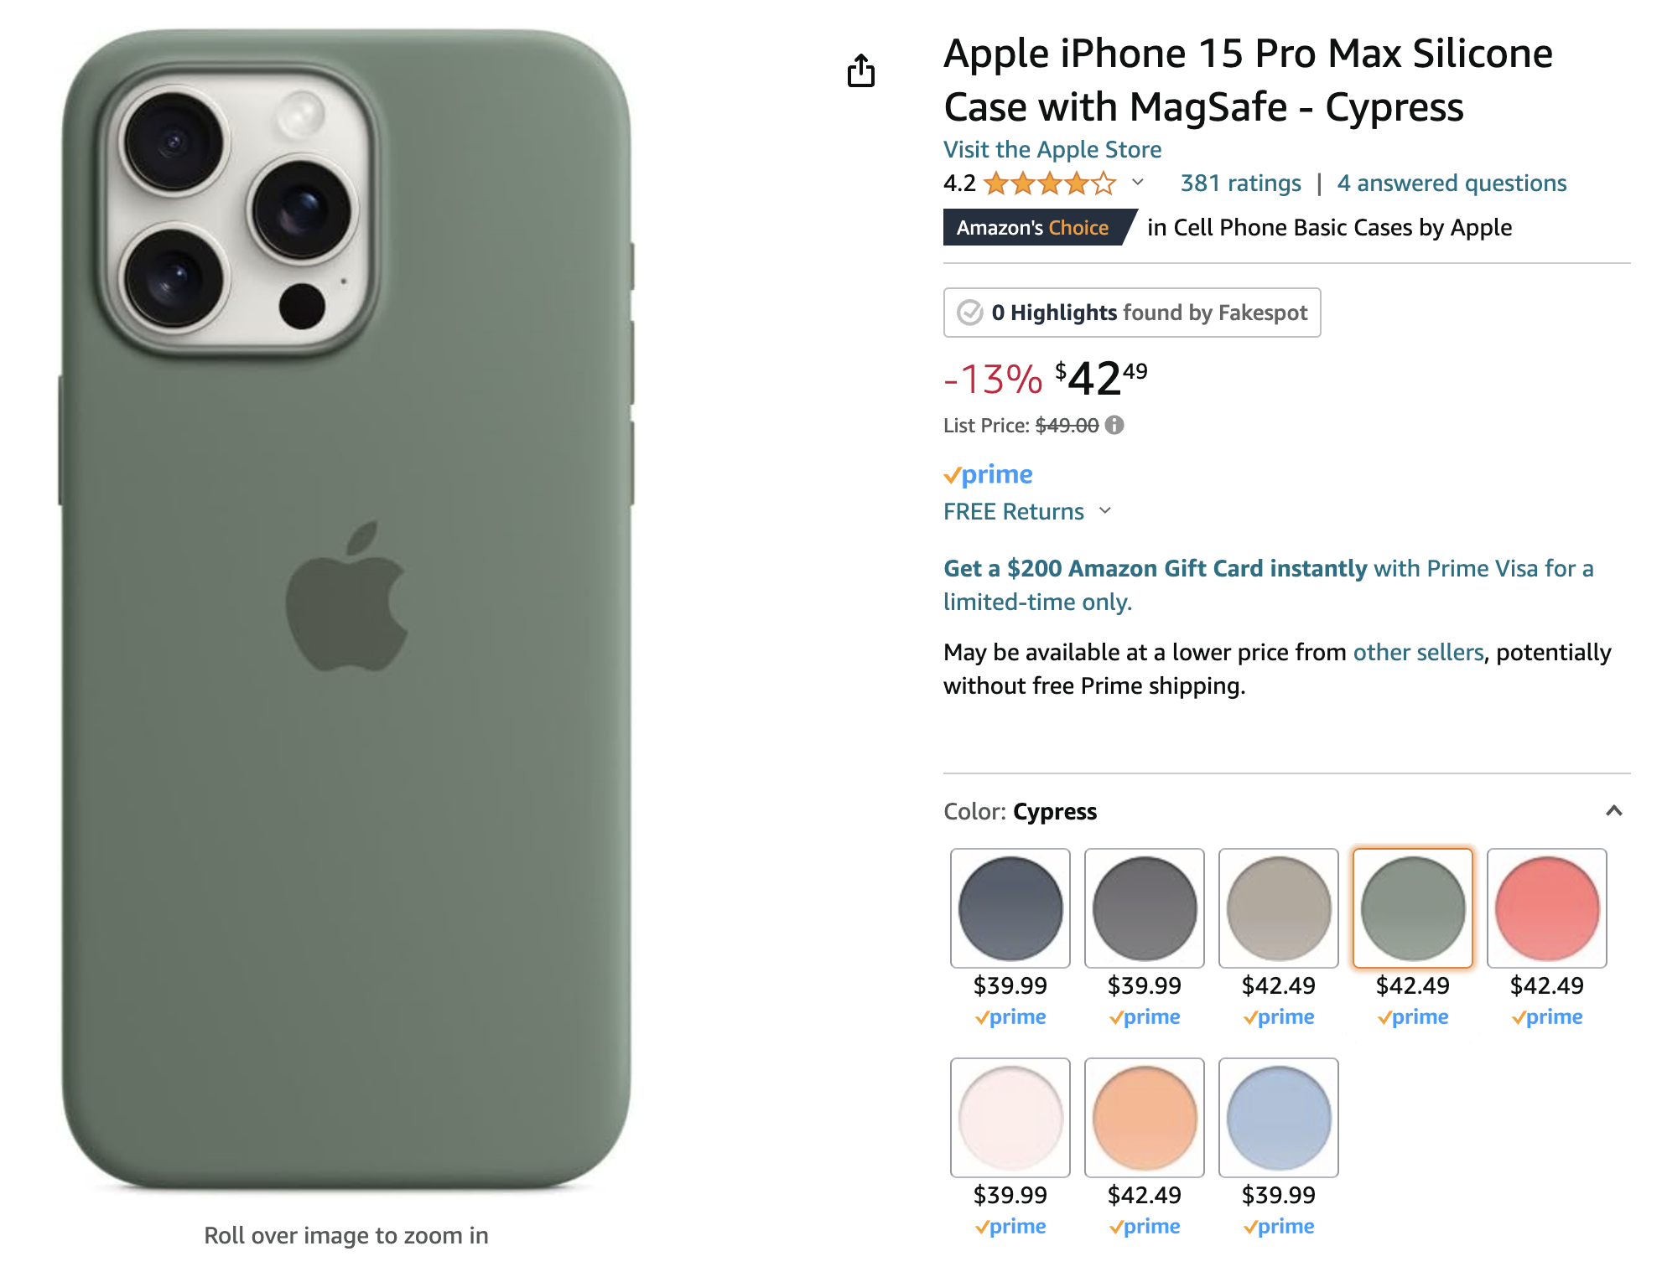The width and height of the screenshot is (1662, 1277).
Task: Open the 381 ratings link
Action: [1240, 184]
